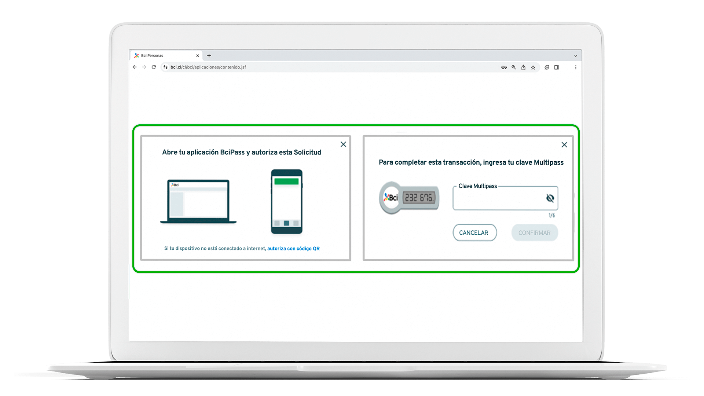704x396 pixels.
Task: Click the forward navigation arrow
Action: pyautogui.click(x=144, y=67)
